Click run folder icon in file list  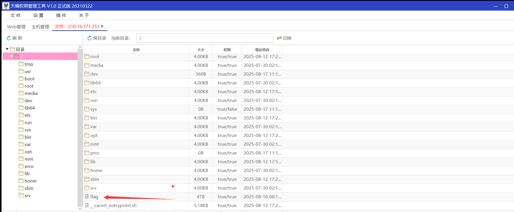(x=87, y=100)
